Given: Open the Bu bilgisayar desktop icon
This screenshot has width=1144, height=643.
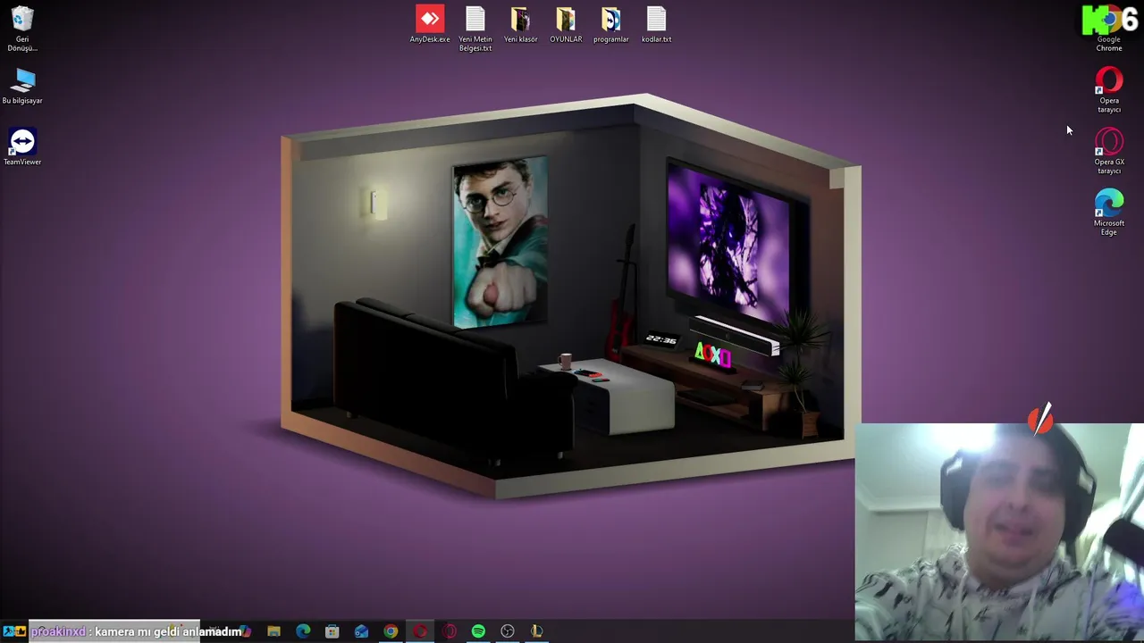Looking at the screenshot, I should tap(22, 87).
